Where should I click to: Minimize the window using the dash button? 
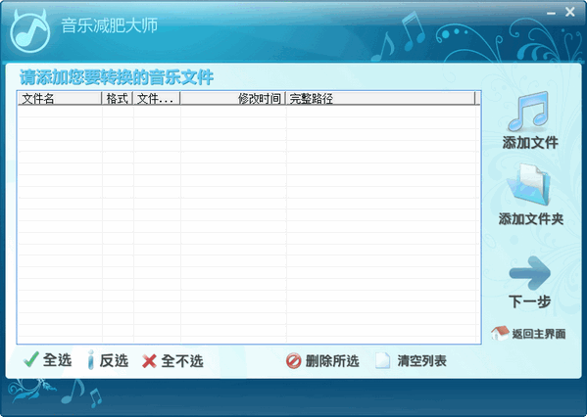[x=551, y=13]
